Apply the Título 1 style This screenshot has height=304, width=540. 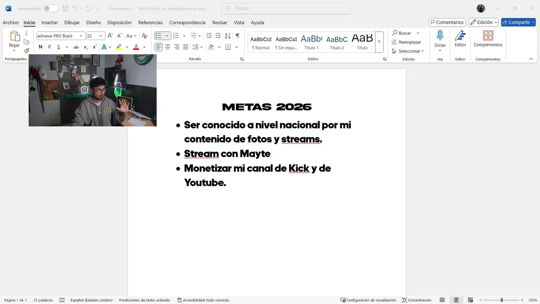311,41
